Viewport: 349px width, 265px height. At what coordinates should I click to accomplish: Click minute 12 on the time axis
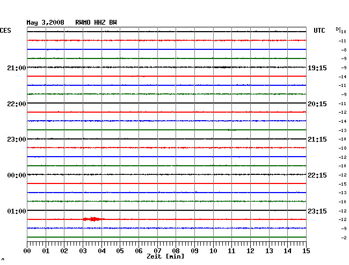(x=250, y=251)
